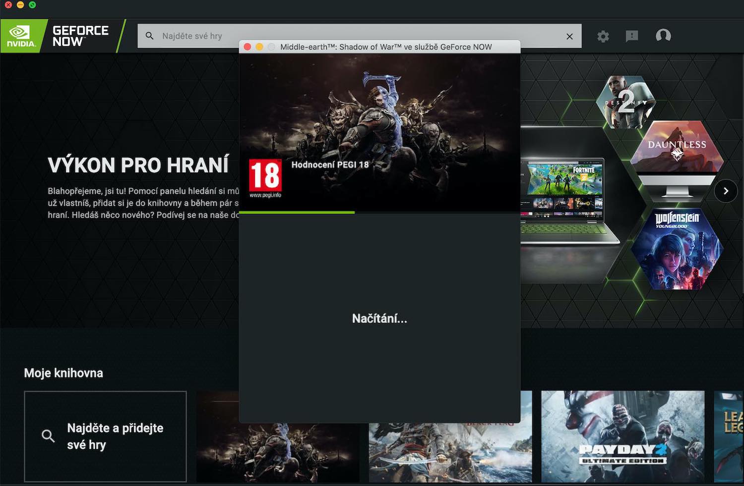Select the Dauntless hexagon tile
744x486 pixels.
point(677,146)
